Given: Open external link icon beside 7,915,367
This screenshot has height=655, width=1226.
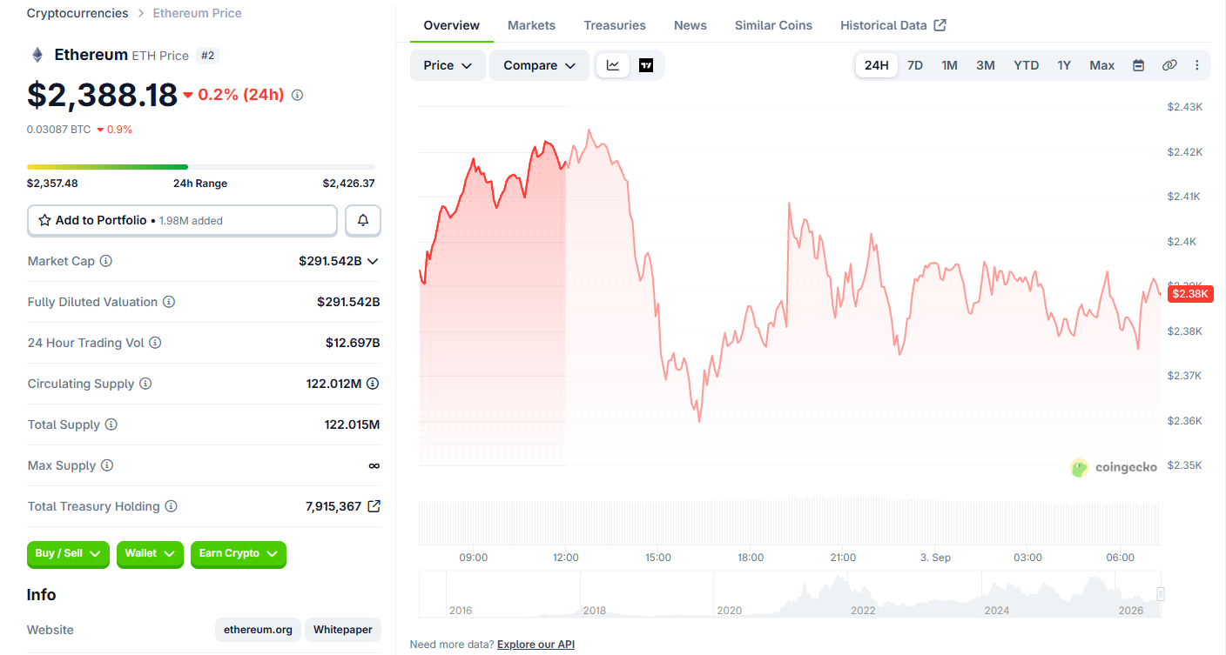Looking at the screenshot, I should 374,506.
